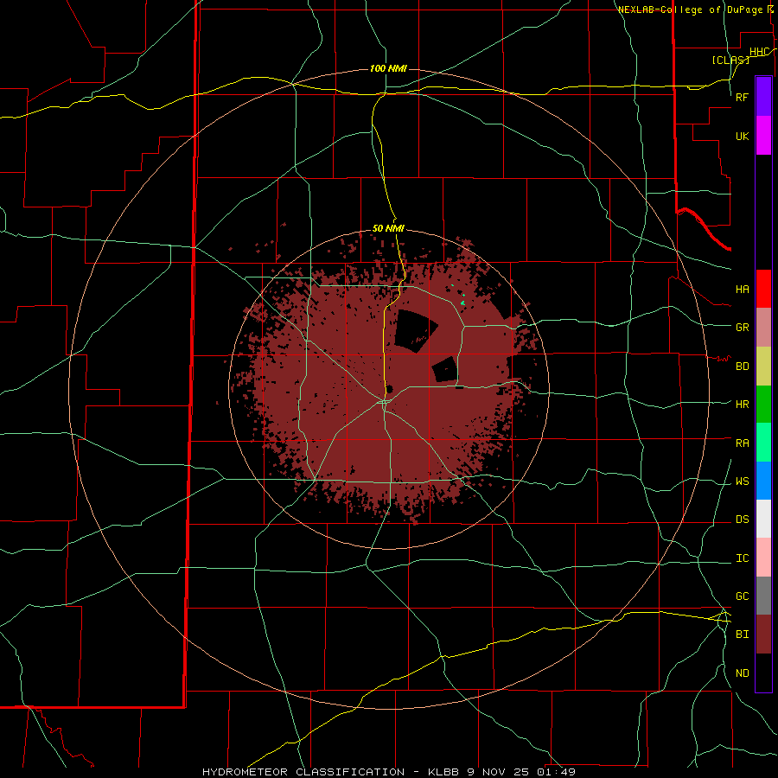Click the white DS legend swatch
The height and width of the screenshot is (778, 778).
763,519
